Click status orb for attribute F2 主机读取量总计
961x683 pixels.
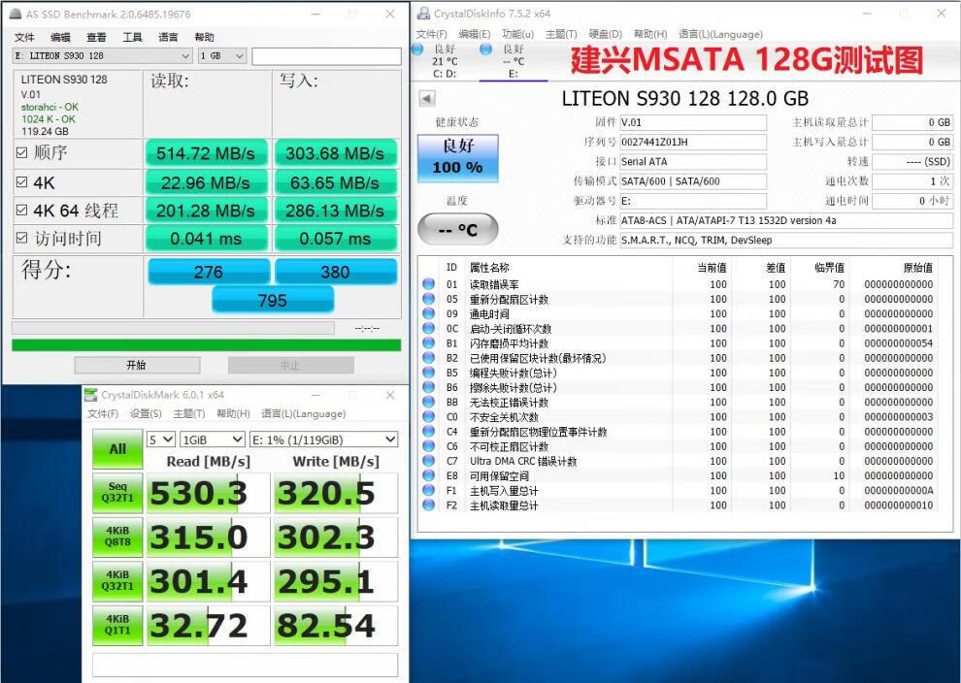coord(428,505)
